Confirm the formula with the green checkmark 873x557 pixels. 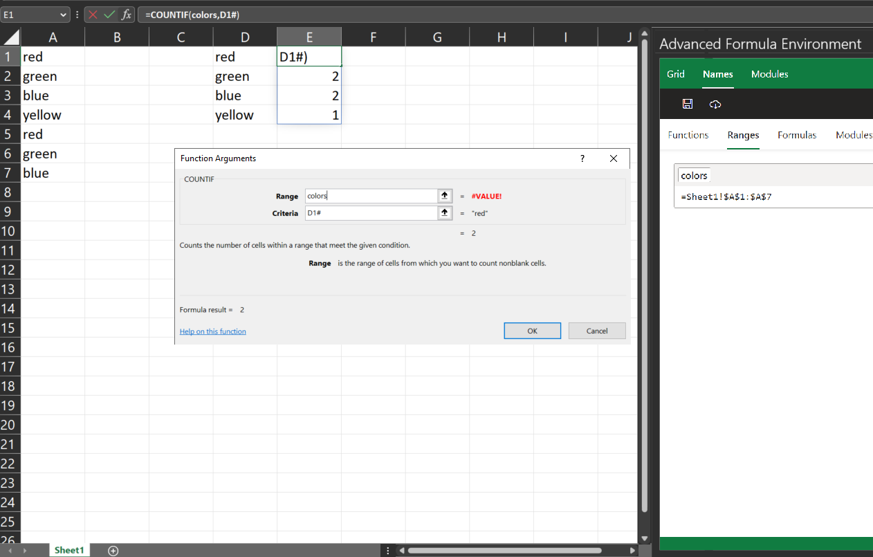(108, 14)
